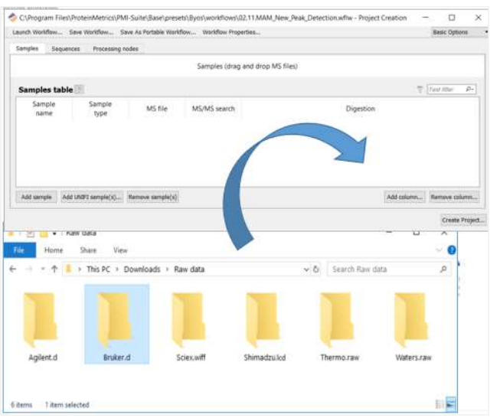500x418 pixels.
Task: Click Save As Portable Workflow...
Action: pyautogui.click(x=158, y=32)
